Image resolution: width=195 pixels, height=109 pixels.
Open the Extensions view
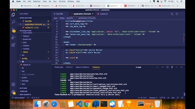[x=13, y=45]
